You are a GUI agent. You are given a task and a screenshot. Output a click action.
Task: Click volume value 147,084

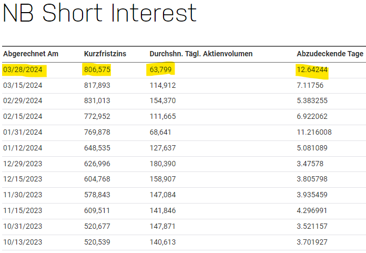pos(162,195)
